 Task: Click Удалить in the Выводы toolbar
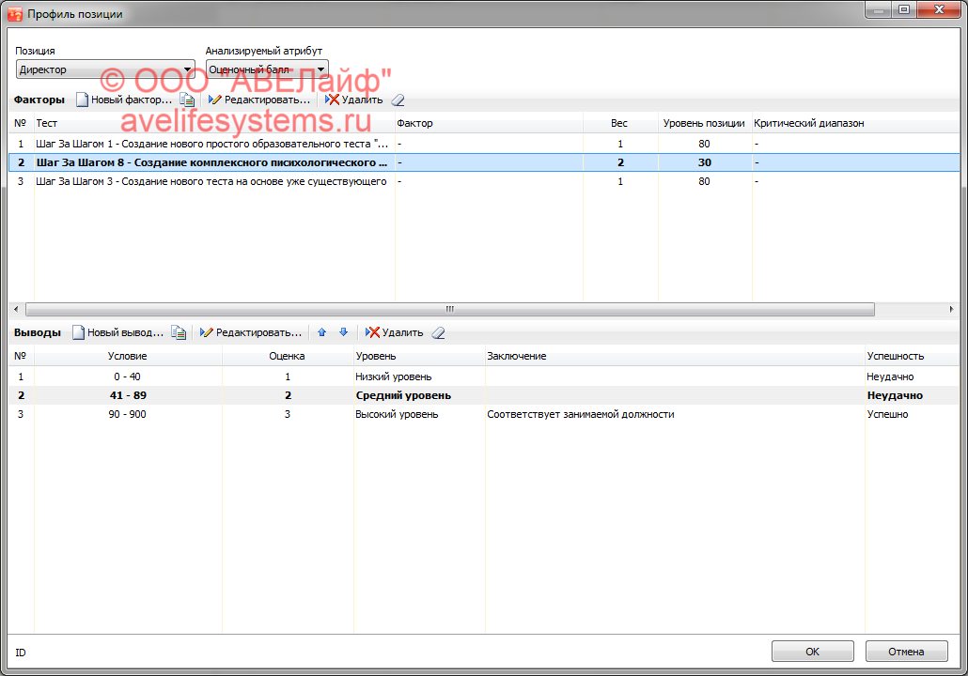(x=394, y=332)
